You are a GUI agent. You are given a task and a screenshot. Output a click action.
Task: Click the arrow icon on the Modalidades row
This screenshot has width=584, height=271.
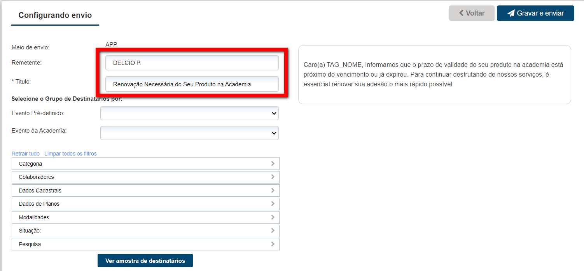[x=273, y=217]
